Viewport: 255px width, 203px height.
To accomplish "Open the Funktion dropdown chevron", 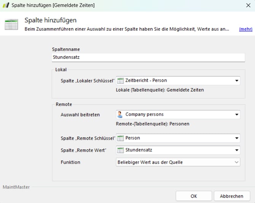I will coord(237,162).
